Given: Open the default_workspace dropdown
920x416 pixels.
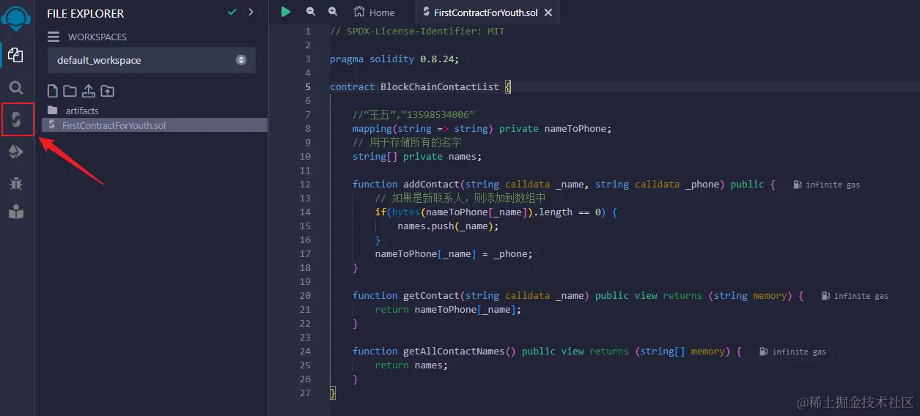Looking at the screenshot, I should tap(152, 60).
